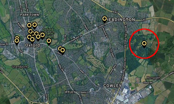Click the River Thames label
Screen dimensions: 174x104
click(50, 75)
